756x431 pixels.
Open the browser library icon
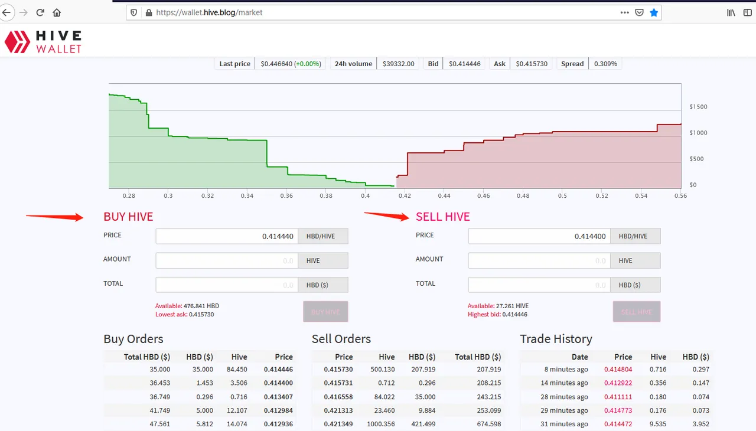pos(731,12)
